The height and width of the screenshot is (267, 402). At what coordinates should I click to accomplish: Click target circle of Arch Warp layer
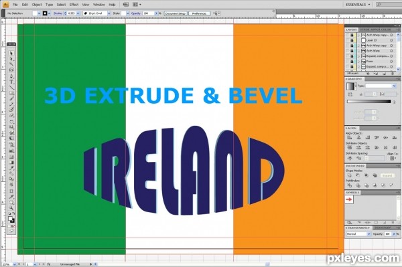coord(391,51)
